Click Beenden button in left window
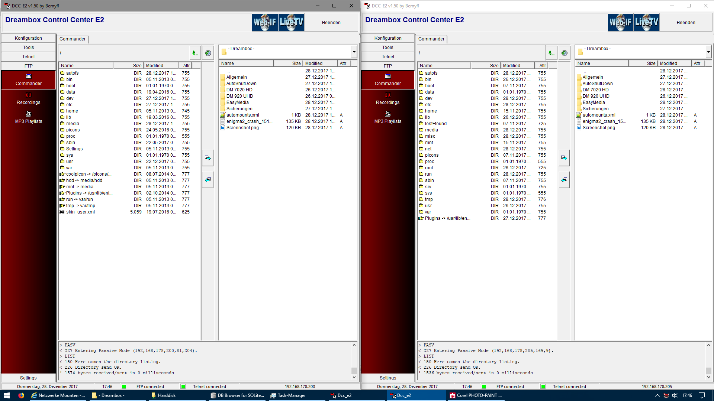 pos(331,23)
